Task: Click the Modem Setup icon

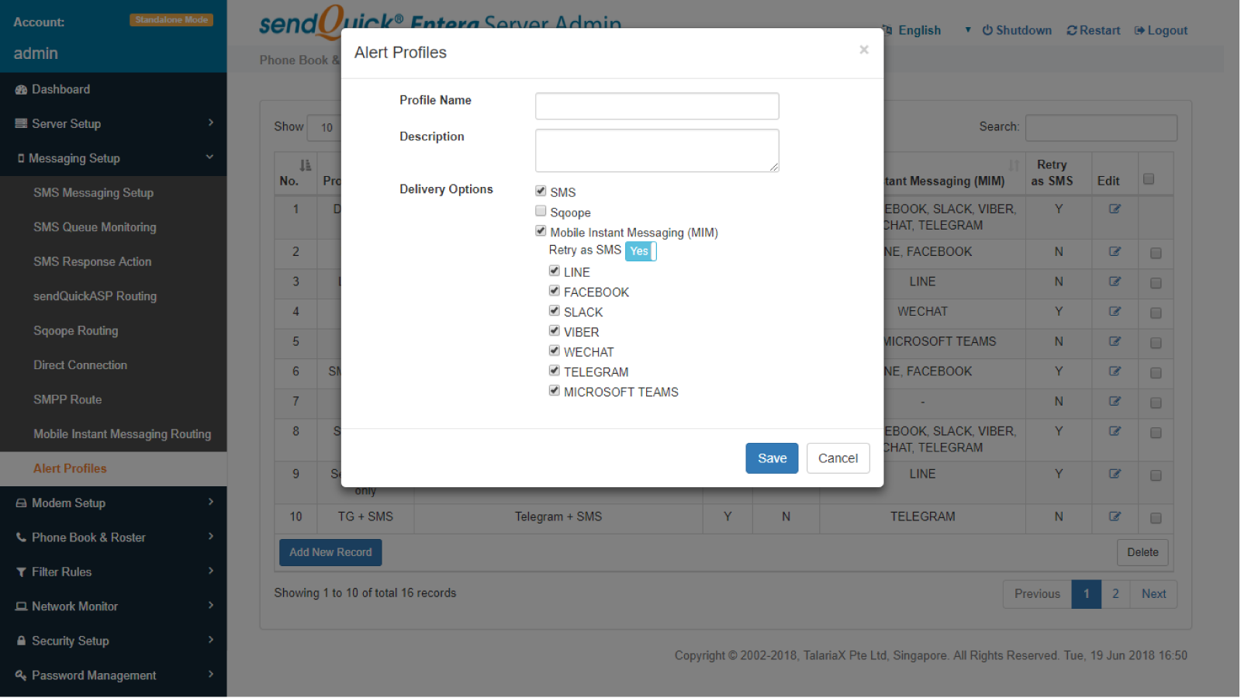Action: point(21,503)
